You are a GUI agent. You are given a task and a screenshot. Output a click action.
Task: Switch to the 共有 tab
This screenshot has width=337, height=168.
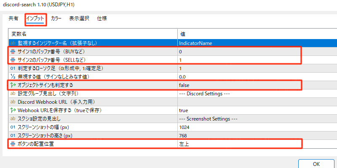[13, 18]
